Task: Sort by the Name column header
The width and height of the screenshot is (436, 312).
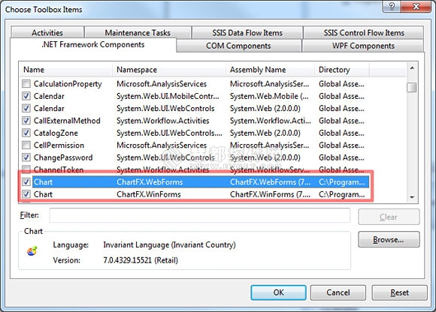Action: tap(66, 70)
